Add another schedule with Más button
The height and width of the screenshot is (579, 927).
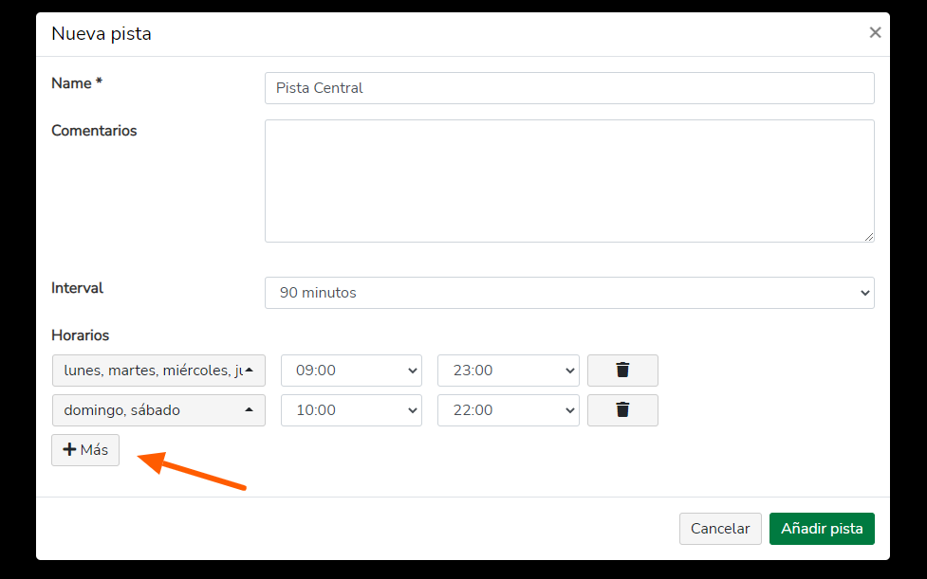pyautogui.click(x=85, y=450)
